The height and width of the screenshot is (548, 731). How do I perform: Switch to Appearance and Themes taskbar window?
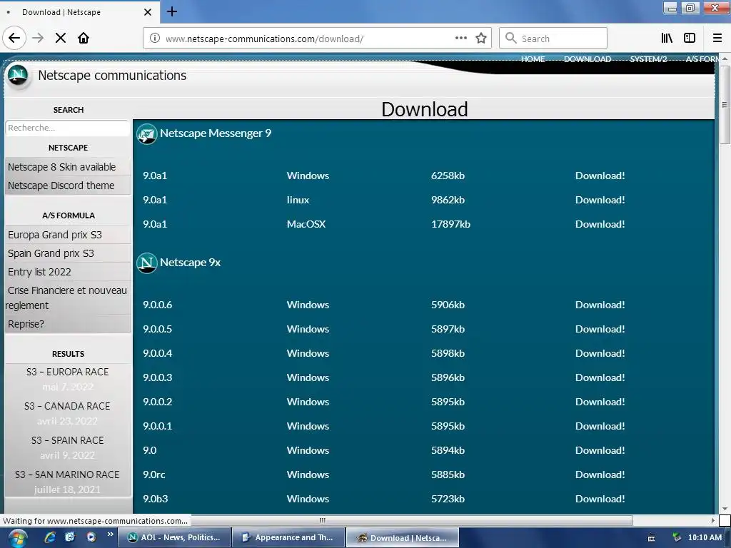coord(288,537)
